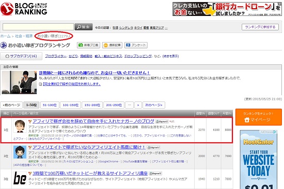The image size is (284, 189).
Task: Open the 最新記事 orange icon button
Action: tap(112, 45)
